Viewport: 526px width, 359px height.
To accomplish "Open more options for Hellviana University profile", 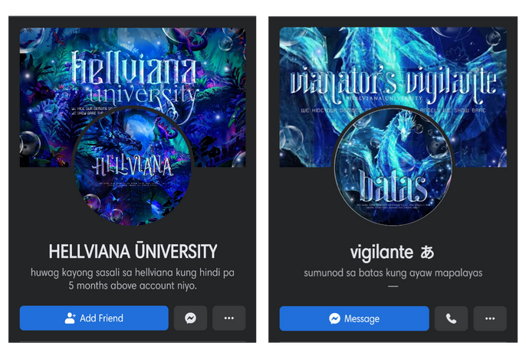I will click(228, 318).
